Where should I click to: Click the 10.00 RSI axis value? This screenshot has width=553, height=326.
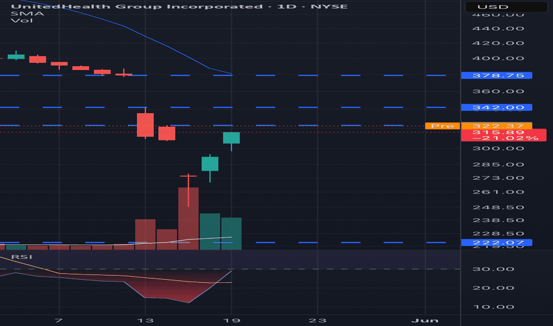point(493,307)
